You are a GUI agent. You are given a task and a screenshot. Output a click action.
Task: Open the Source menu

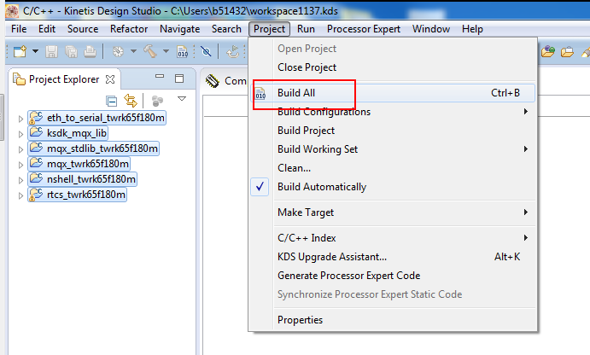point(83,29)
